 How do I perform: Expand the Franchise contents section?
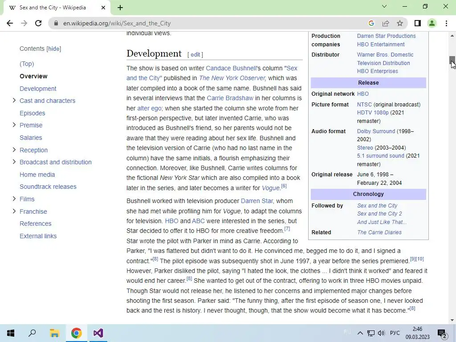point(14,212)
